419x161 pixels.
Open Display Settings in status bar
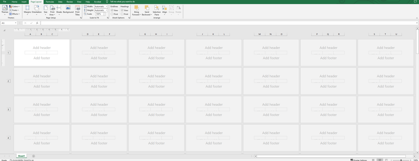tap(359, 160)
